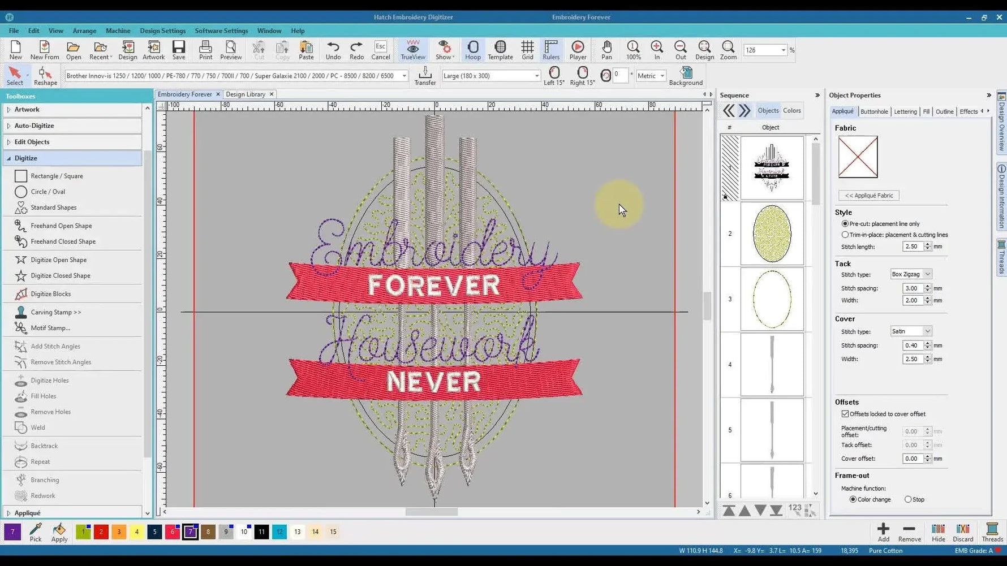Open the Arrange menu

[x=84, y=31]
